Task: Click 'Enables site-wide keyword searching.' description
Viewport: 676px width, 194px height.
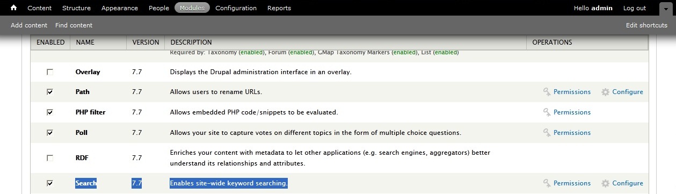Action: click(229, 183)
